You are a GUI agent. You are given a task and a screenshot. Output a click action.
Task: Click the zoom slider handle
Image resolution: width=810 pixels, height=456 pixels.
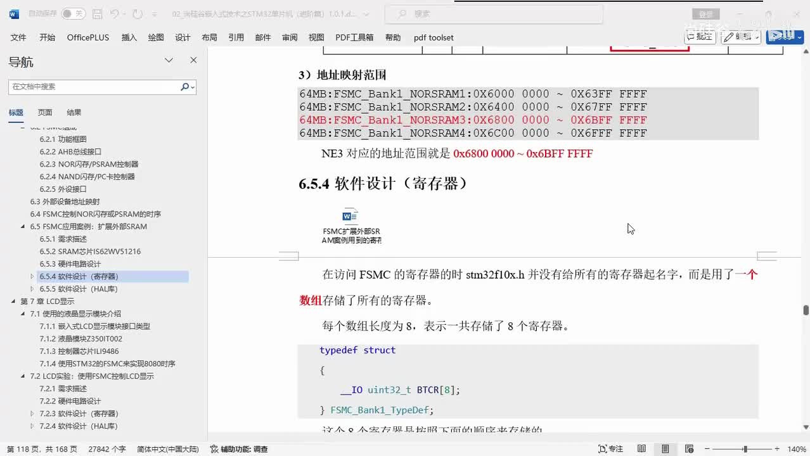pos(745,449)
